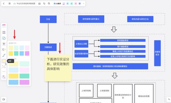
Task: Select the 研究背景与研究意义 box
Action: pos(91,19)
